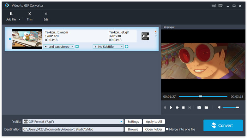Mute the preview volume
The width and height of the screenshot is (247, 138).
[x=219, y=107]
